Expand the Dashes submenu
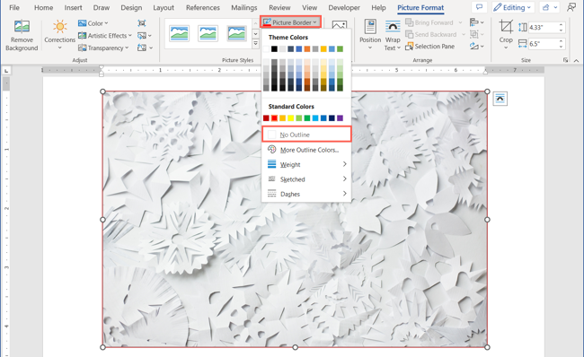Viewport: 584px width, 357px height. [306, 194]
